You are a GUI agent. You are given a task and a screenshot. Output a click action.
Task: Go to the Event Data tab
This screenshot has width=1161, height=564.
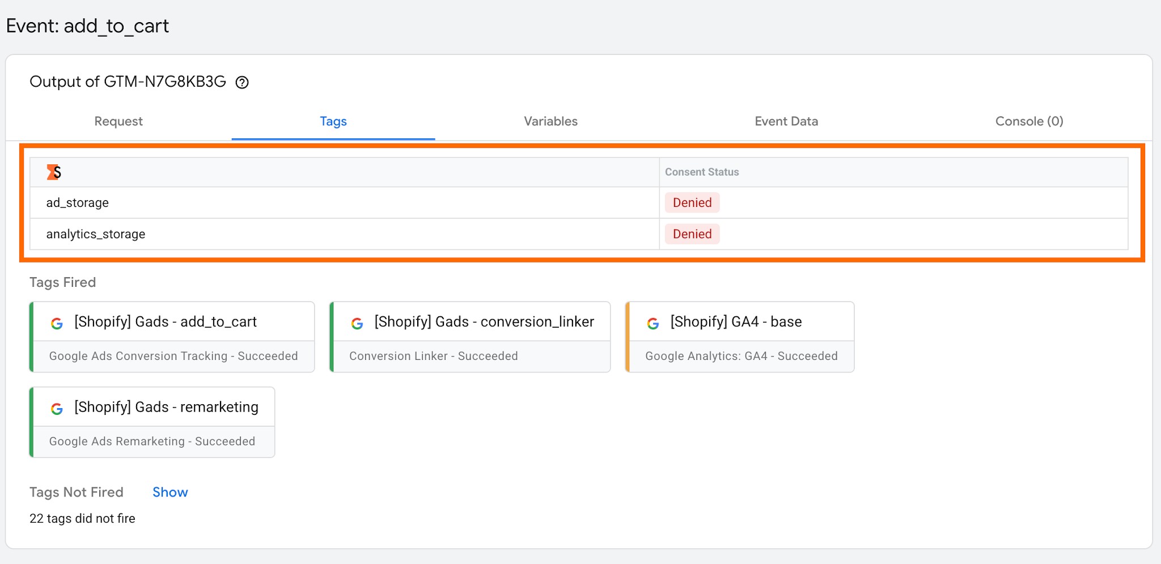786,121
